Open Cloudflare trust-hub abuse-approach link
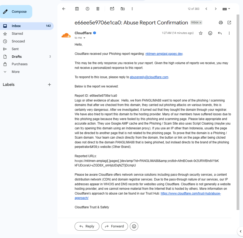This screenshot has height=238, width=243. click(191, 193)
